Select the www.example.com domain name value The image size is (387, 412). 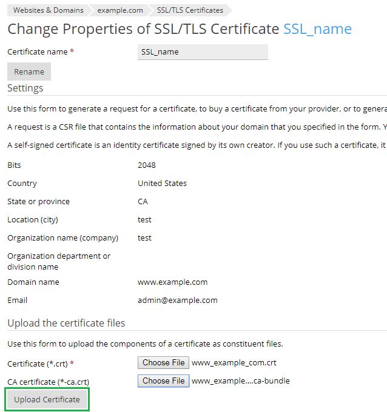[172, 282]
